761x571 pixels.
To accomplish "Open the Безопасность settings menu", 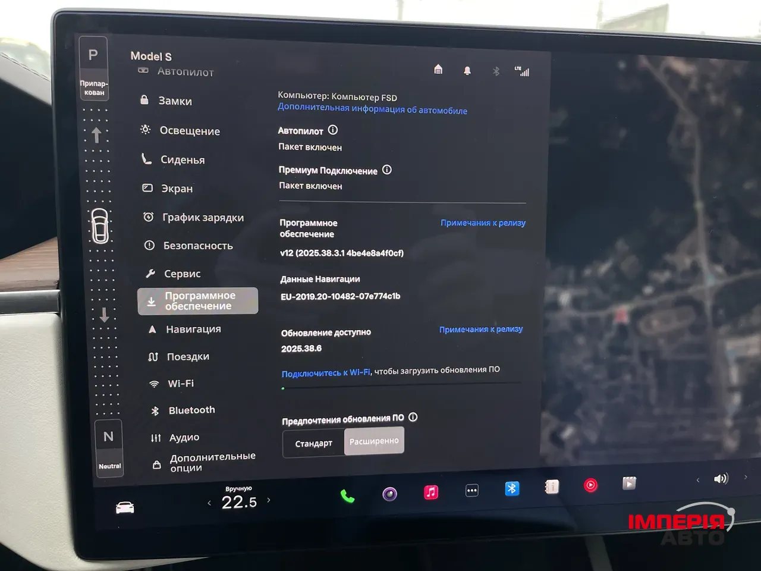I will pyautogui.click(x=197, y=246).
